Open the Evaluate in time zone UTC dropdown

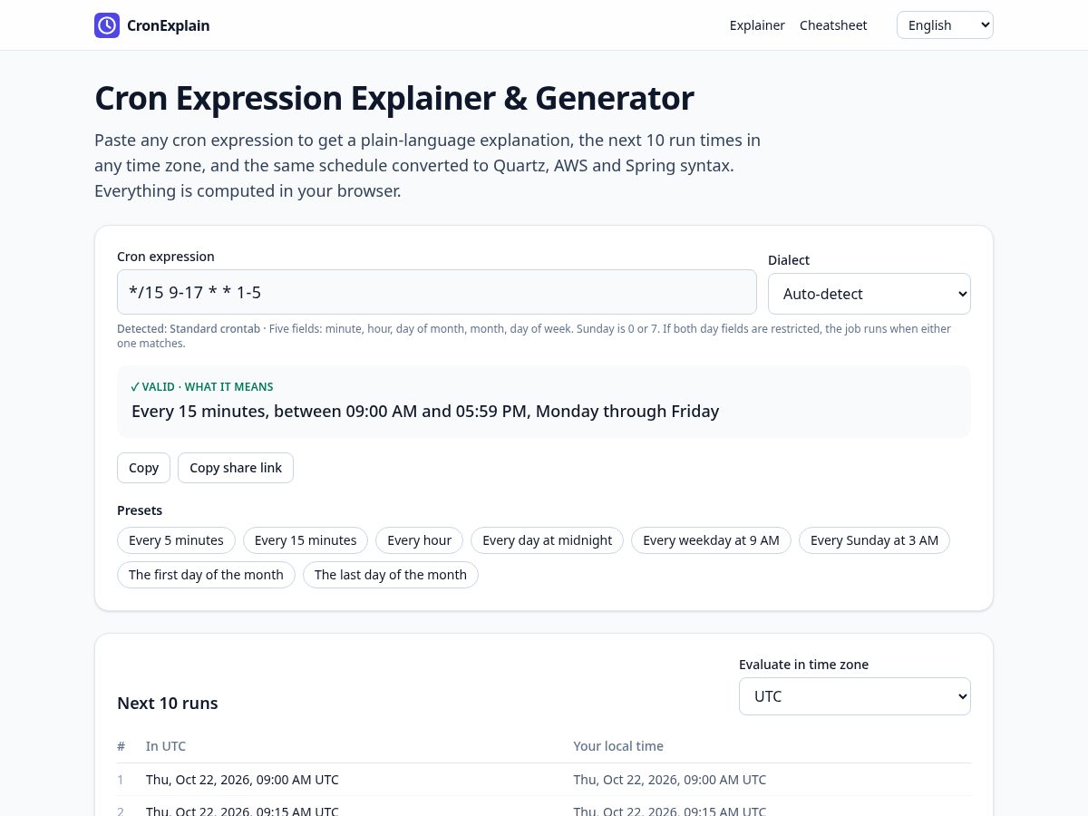pos(855,696)
